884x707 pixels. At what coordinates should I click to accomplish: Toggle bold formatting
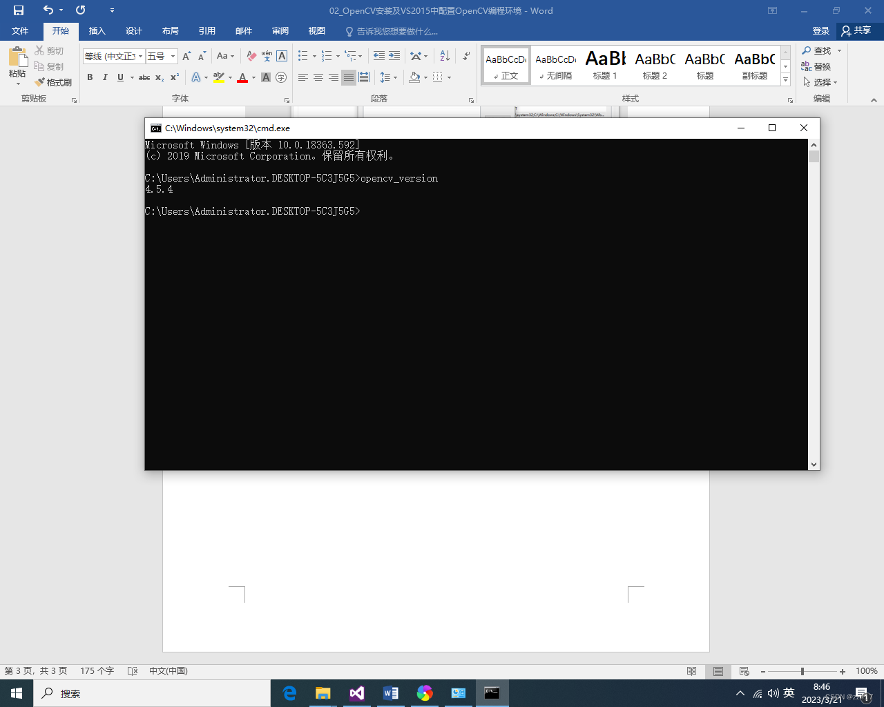coord(90,77)
